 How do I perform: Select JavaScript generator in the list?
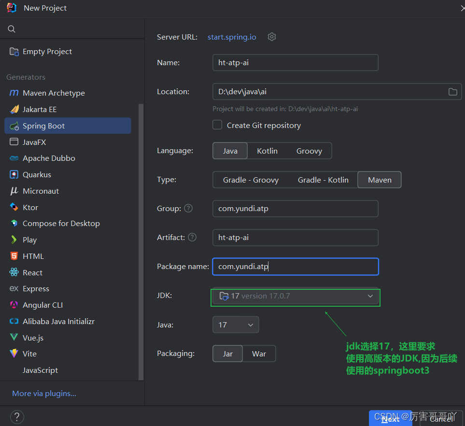[x=40, y=370]
